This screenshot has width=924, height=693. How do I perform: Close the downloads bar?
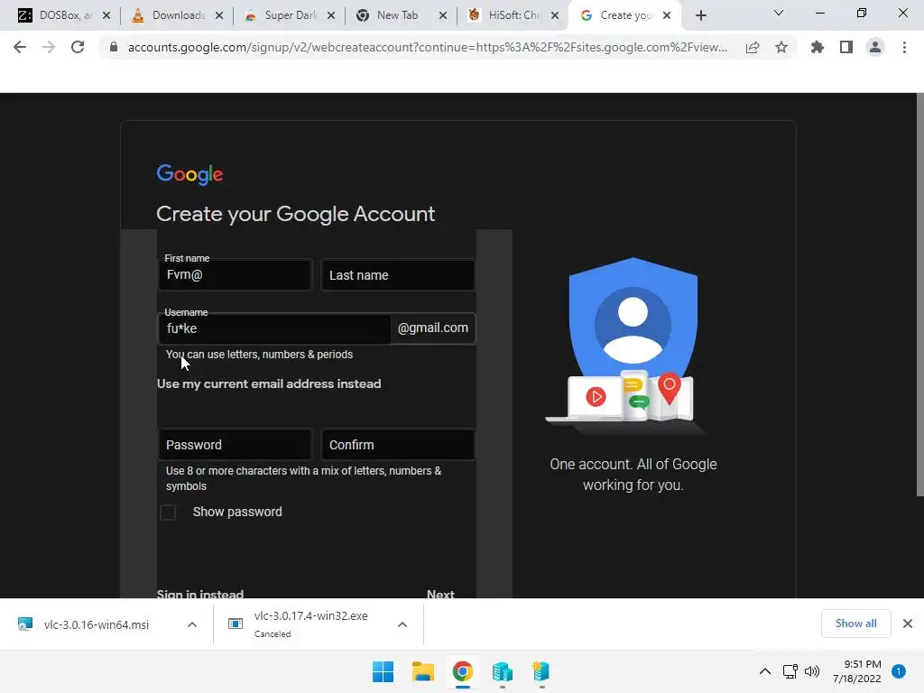coord(908,624)
